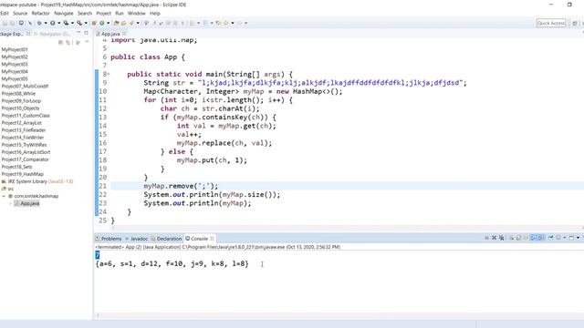This screenshot has height=328, width=584.
Task: Click the Search flashlight toolbar icon
Action: click(x=131, y=23)
